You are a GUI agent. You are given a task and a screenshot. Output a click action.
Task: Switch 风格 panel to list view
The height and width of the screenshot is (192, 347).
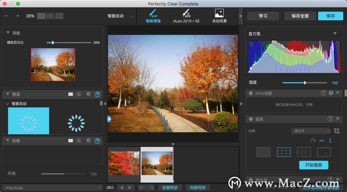(x=79, y=140)
